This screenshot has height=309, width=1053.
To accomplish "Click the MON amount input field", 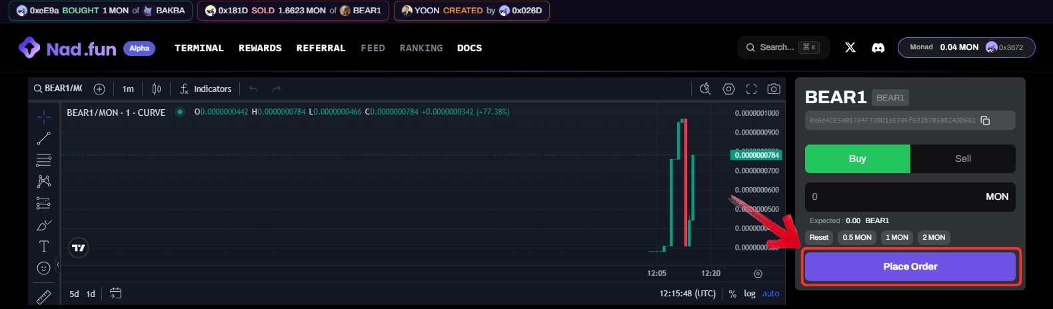I will click(910, 196).
